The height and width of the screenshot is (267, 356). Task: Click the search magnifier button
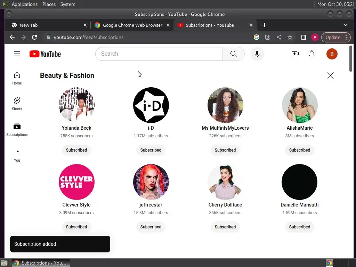click(233, 54)
